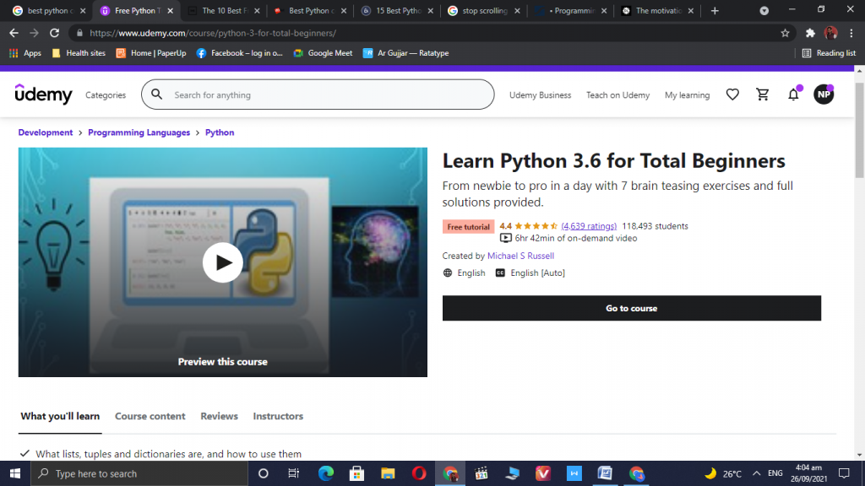This screenshot has height=486, width=865.
Task: Go to Development breadcrumb
Action: (x=46, y=132)
